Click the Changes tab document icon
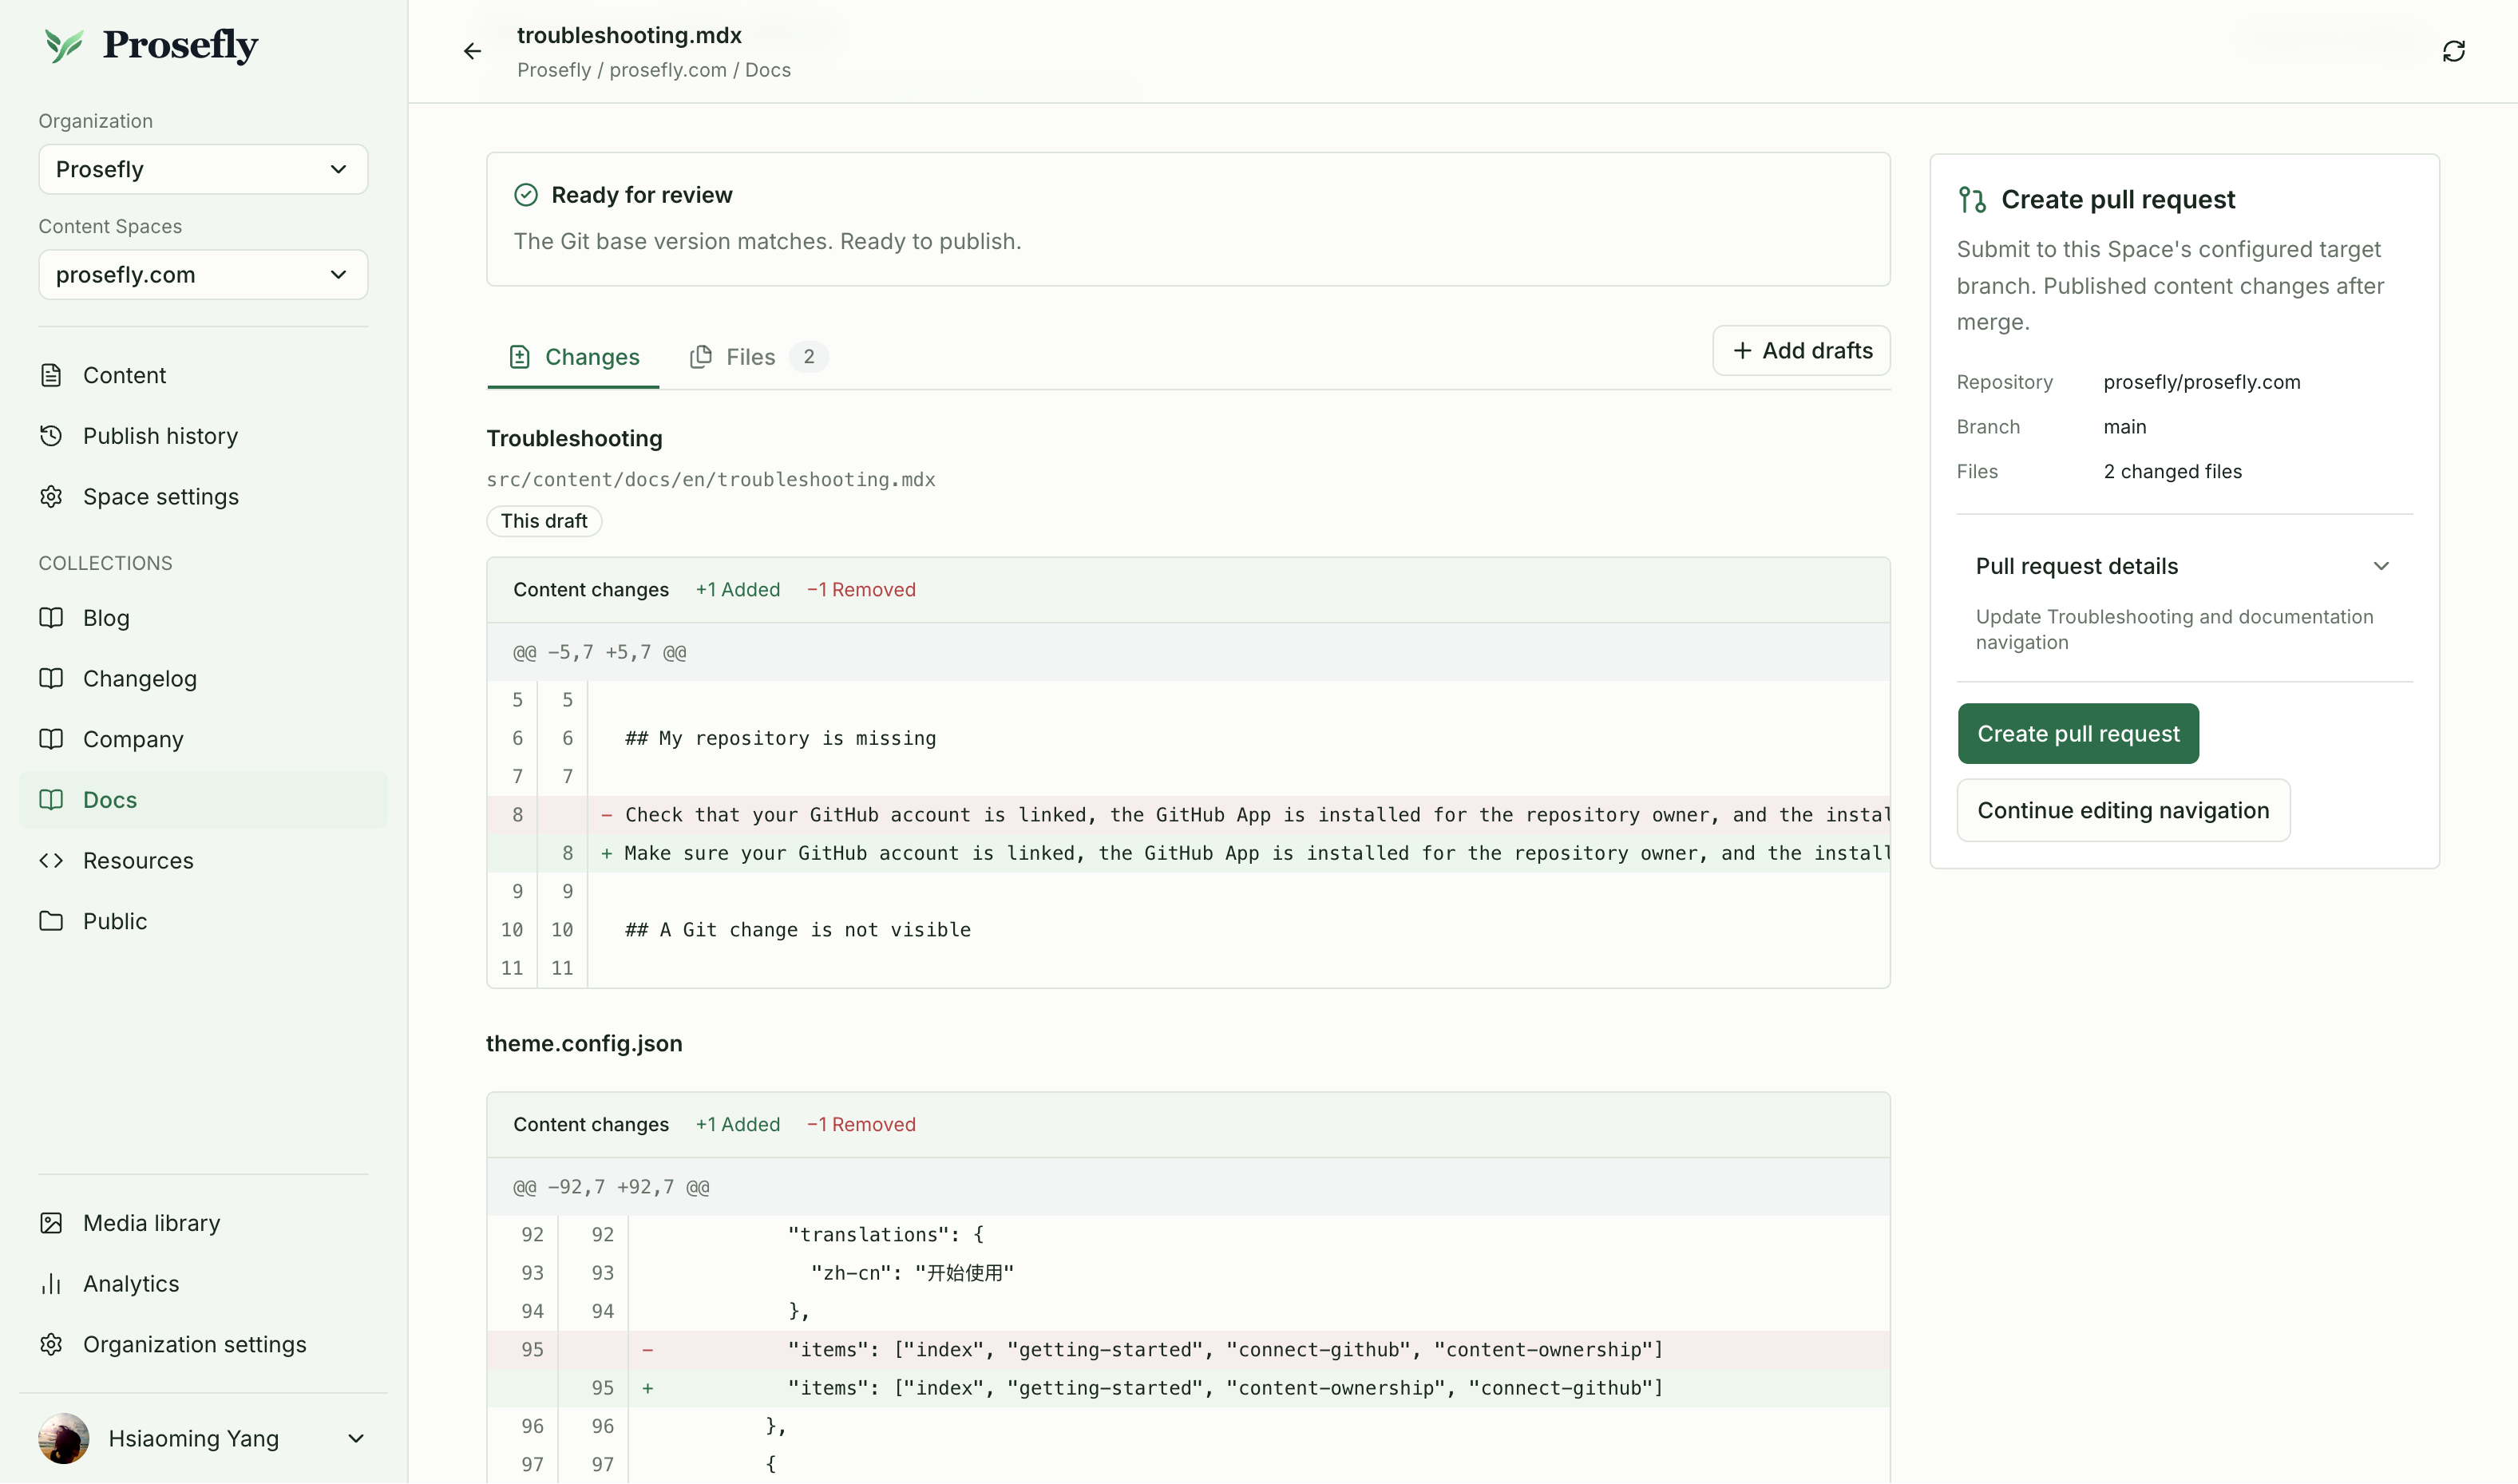The image size is (2518, 1484). [519, 357]
